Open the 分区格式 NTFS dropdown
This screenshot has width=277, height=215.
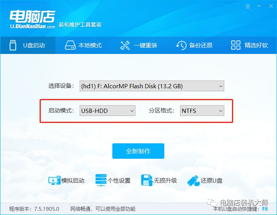[x=202, y=111]
